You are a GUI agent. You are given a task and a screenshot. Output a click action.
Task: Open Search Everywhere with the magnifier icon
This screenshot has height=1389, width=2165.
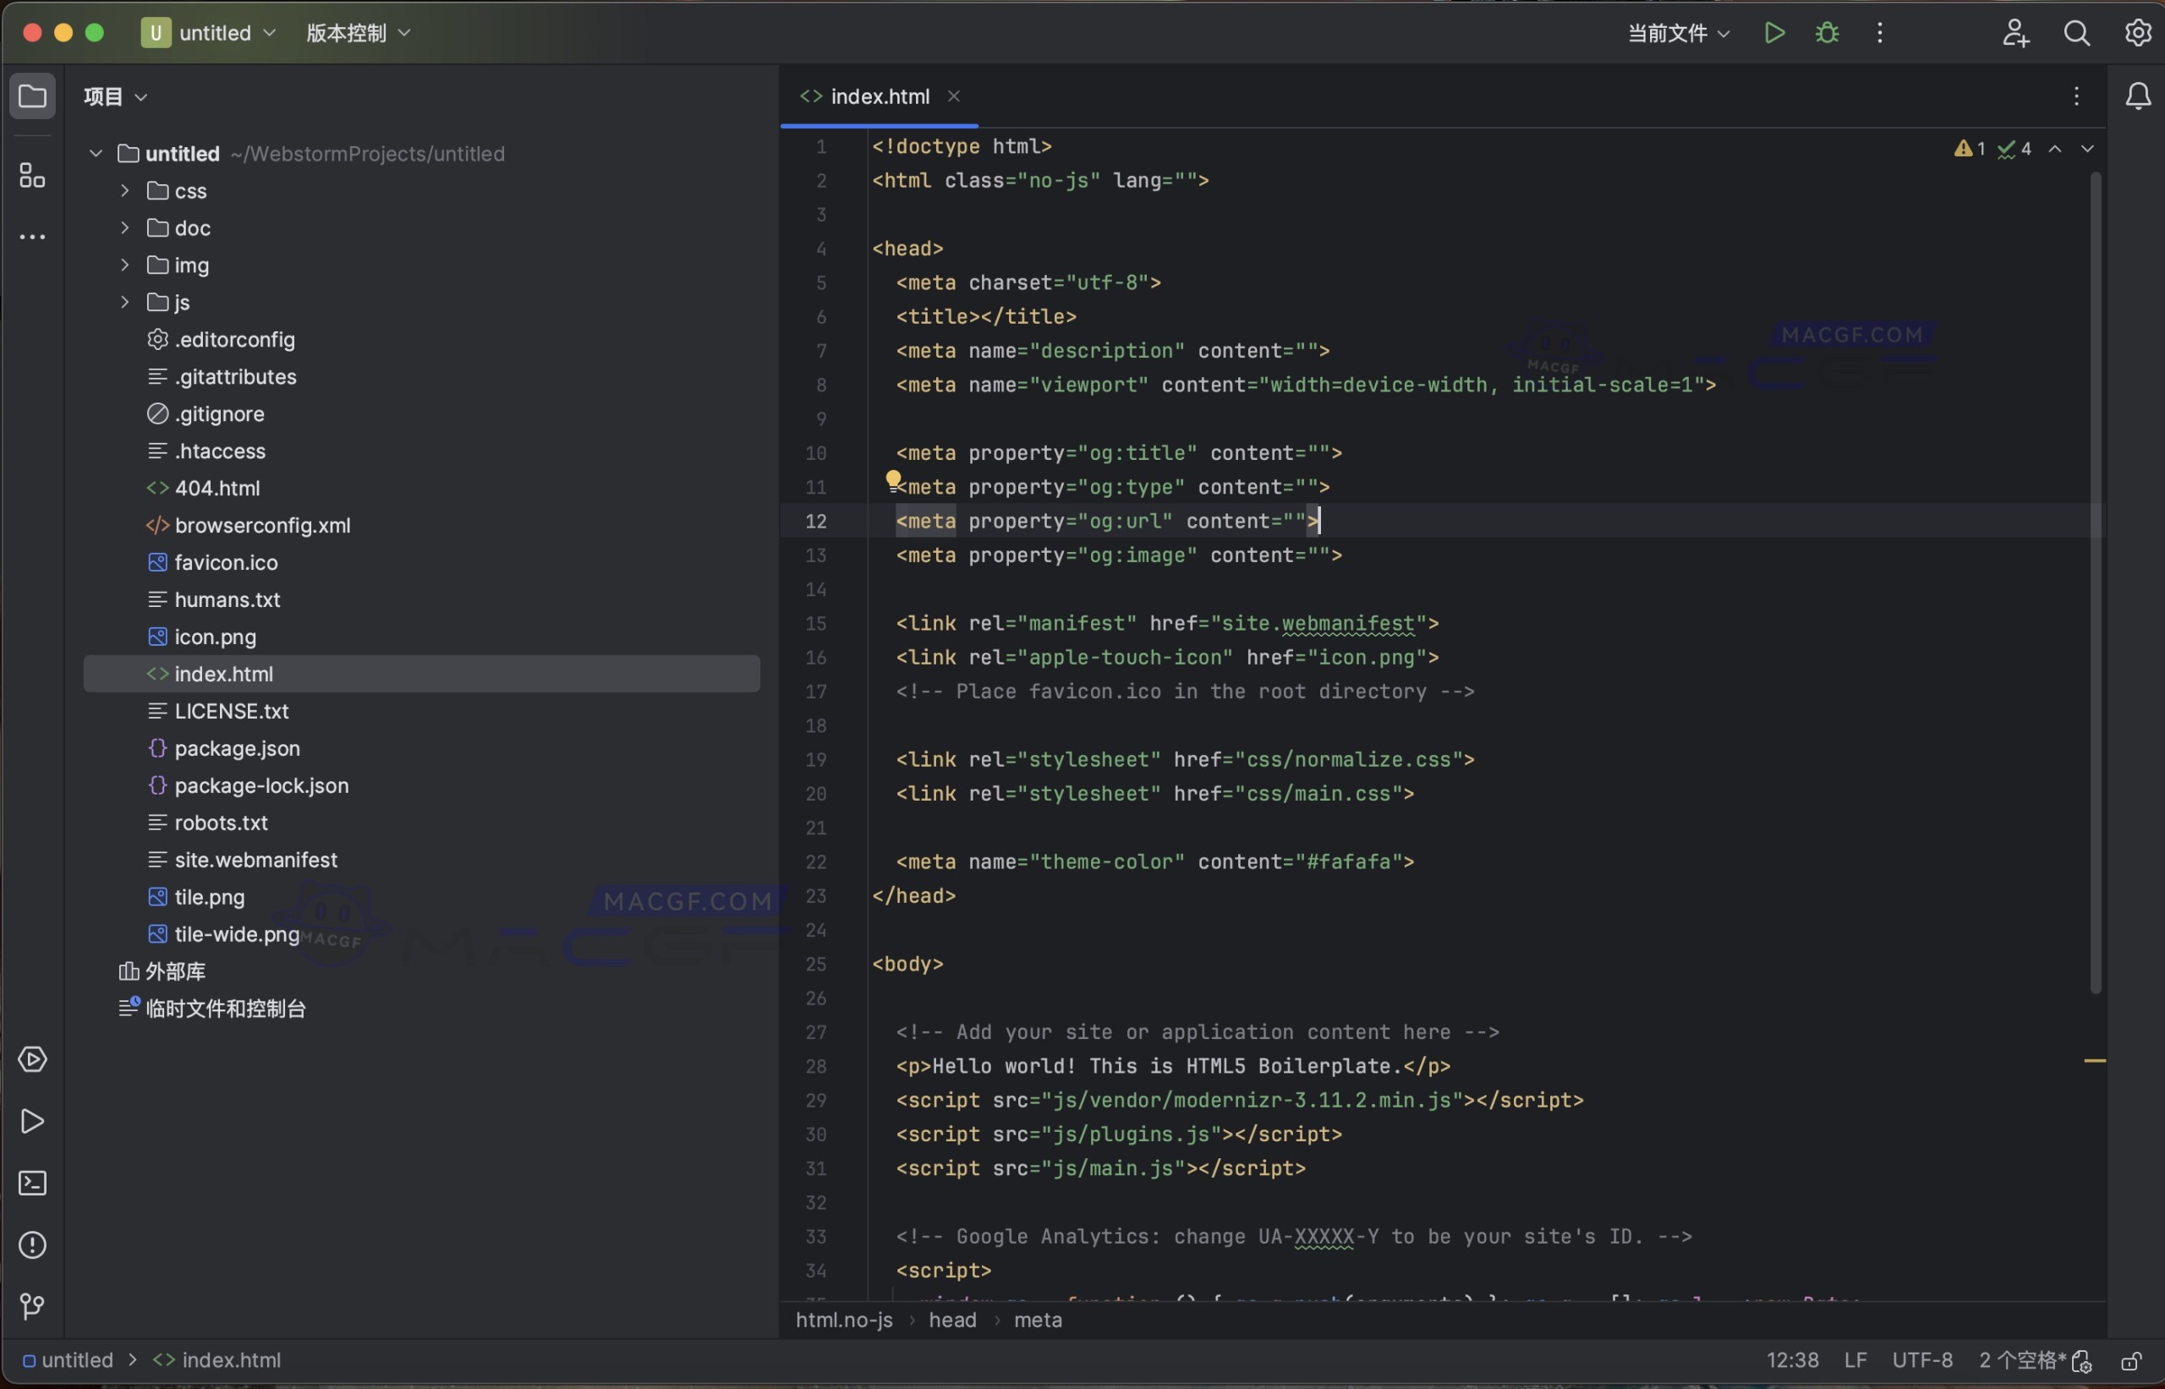coord(2076,32)
